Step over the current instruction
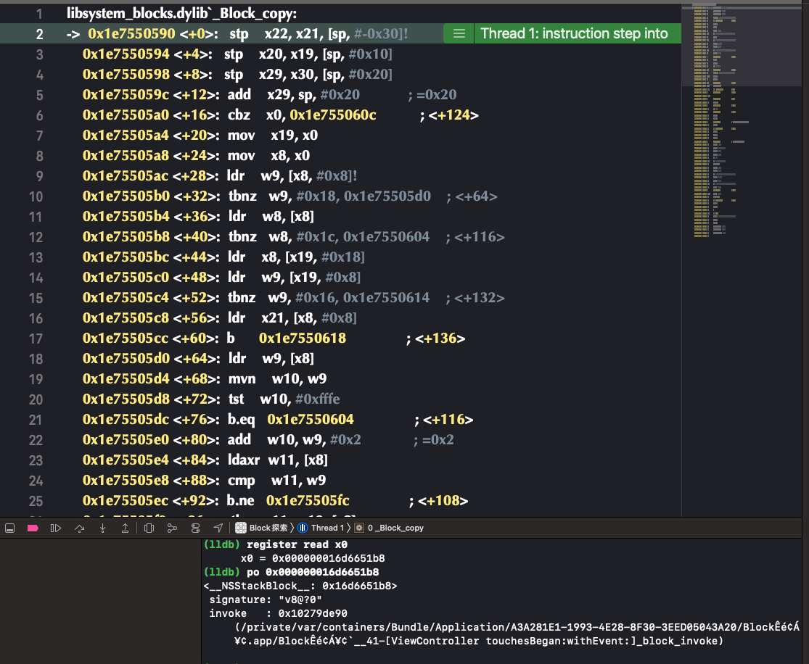The image size is (809, 664). [80, 528]
